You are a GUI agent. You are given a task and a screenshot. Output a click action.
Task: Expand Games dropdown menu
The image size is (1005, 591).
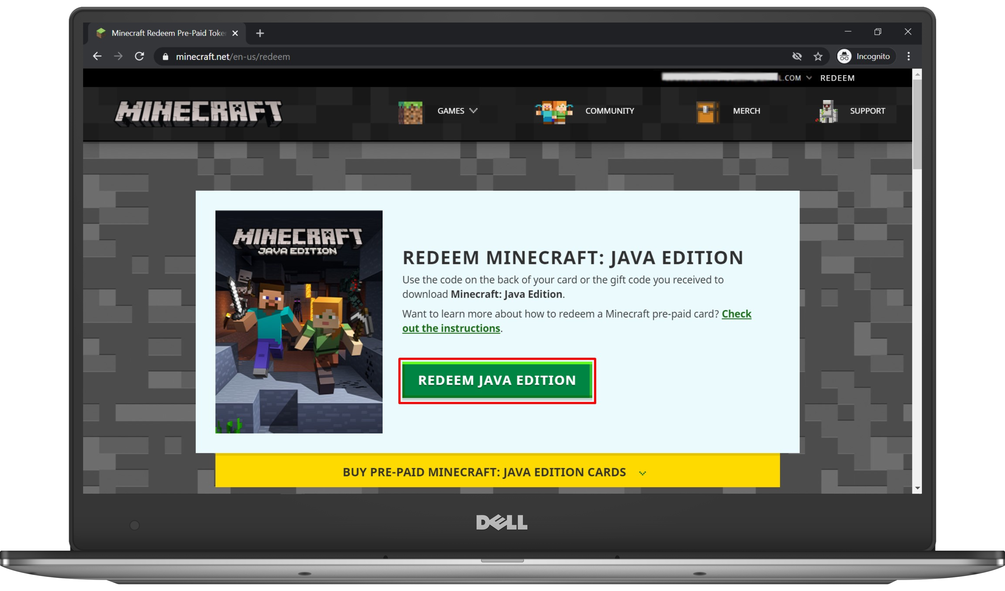[457, 111]
